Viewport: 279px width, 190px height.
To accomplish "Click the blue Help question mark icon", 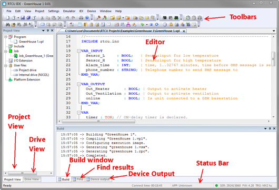I will click(x=87, y=17).
